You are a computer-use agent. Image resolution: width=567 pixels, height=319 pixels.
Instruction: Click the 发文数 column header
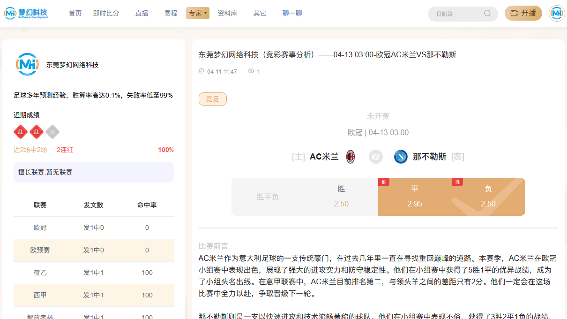click(94, 205)
